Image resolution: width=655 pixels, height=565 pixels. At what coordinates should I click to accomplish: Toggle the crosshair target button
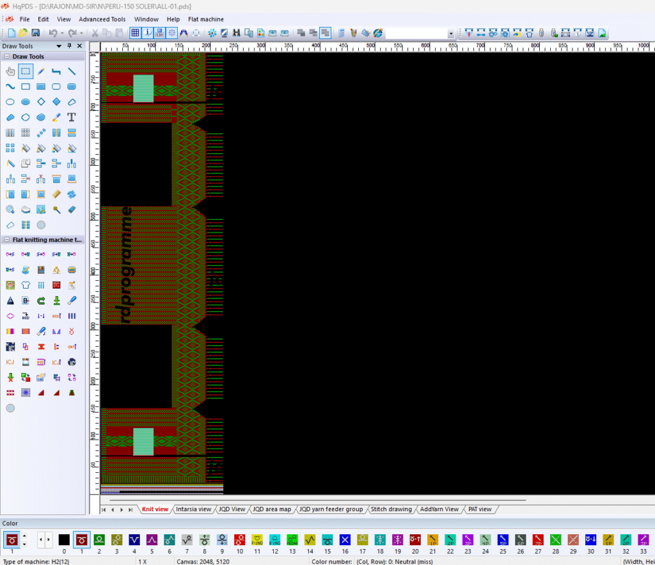click(x=171, y=33)
